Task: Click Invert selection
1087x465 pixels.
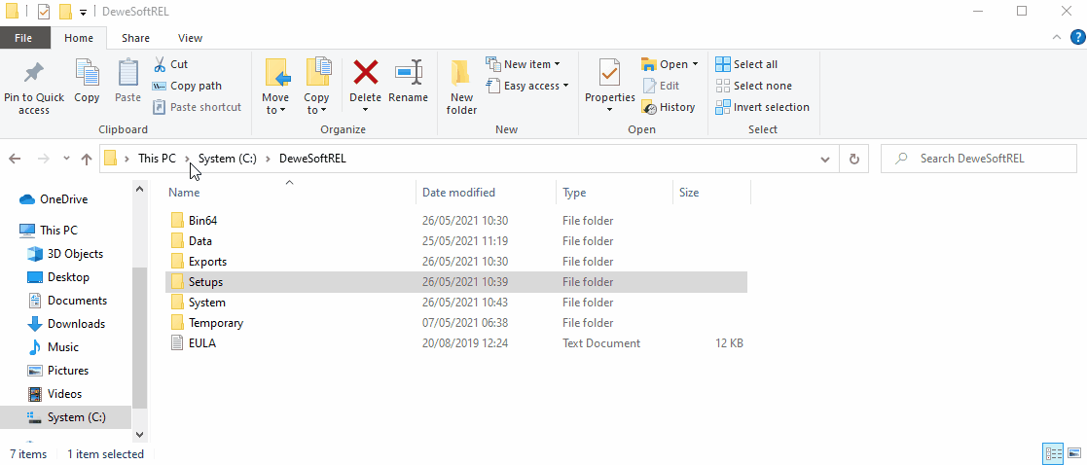Action: [763, 107]
